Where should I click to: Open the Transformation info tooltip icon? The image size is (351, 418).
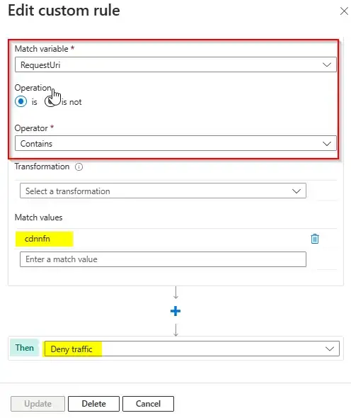tap(79, 167)
